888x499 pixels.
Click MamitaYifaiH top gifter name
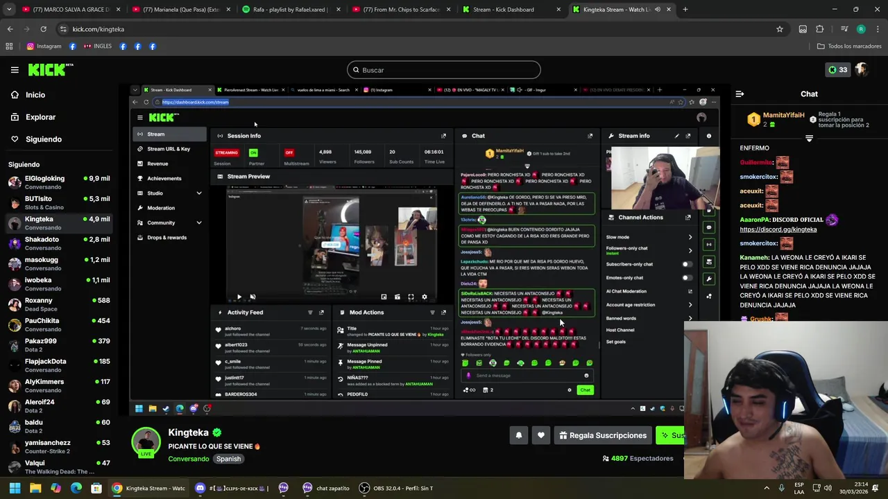click(783, 116)
